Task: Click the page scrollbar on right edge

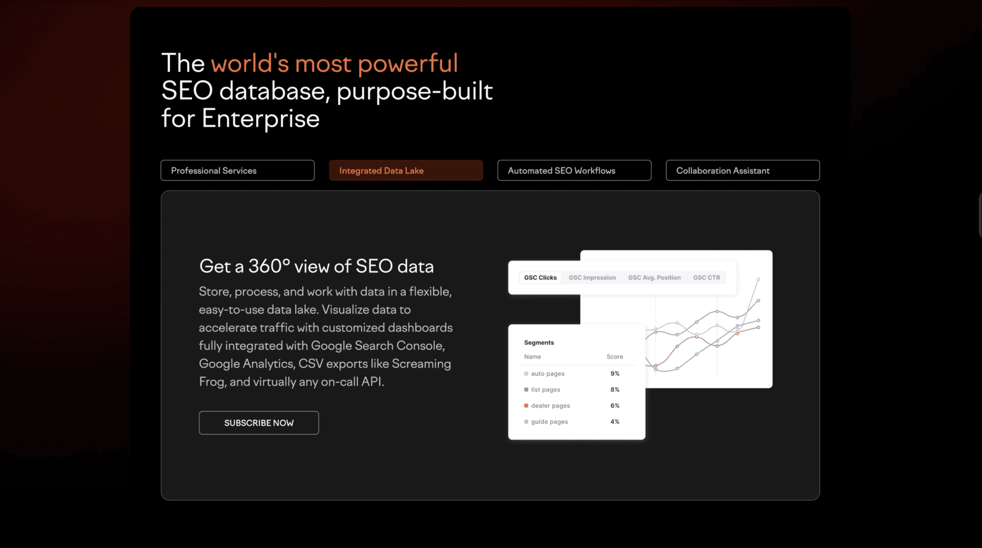Action: pyautogui.click(x=980, y=215)
